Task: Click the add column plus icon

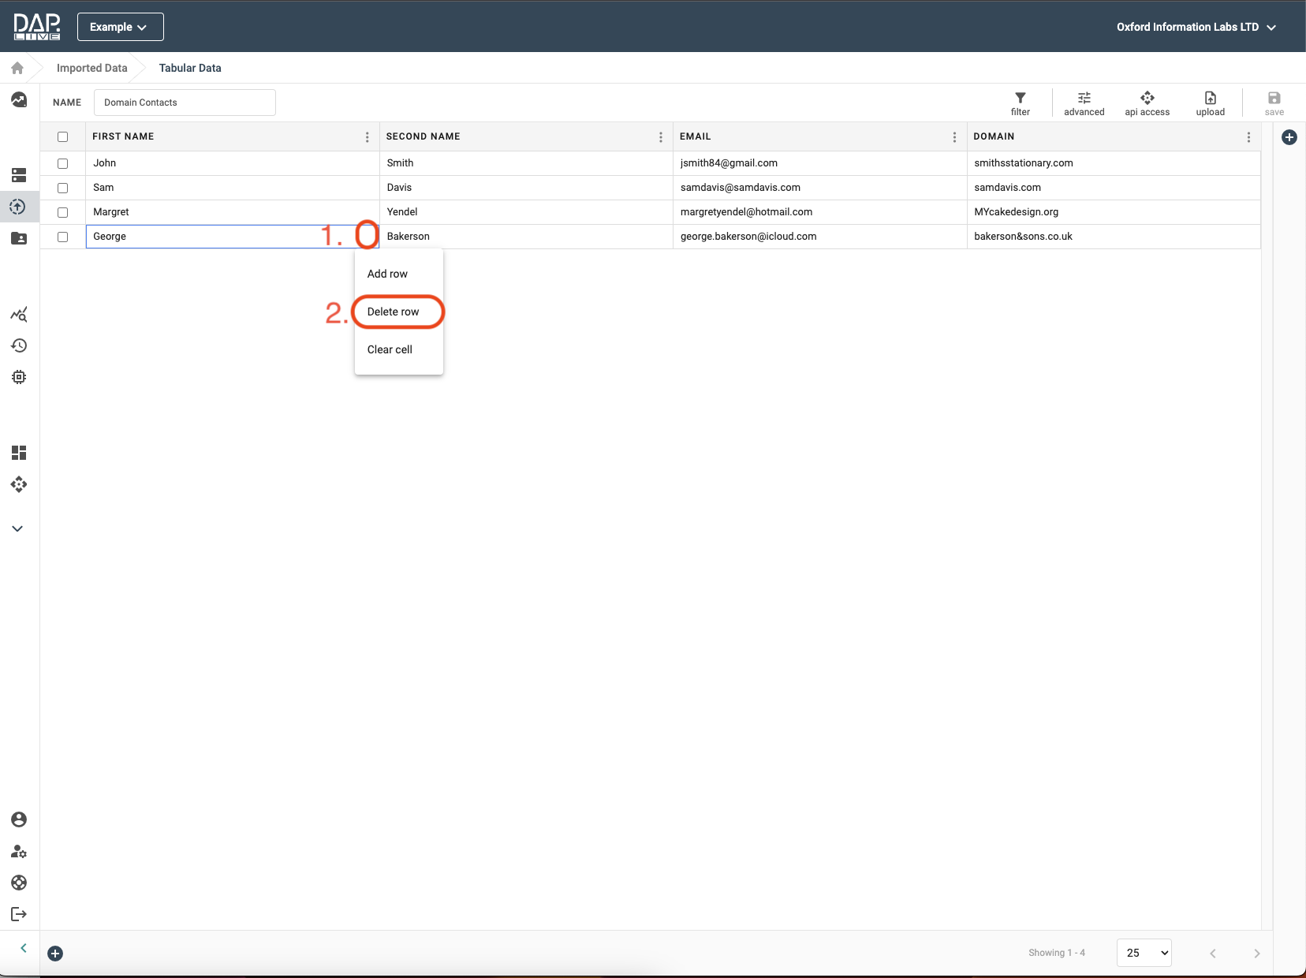Action: pyautogui.click(x=1289, y=138)
